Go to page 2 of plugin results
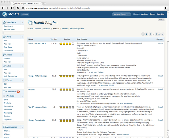 point(147,34)
